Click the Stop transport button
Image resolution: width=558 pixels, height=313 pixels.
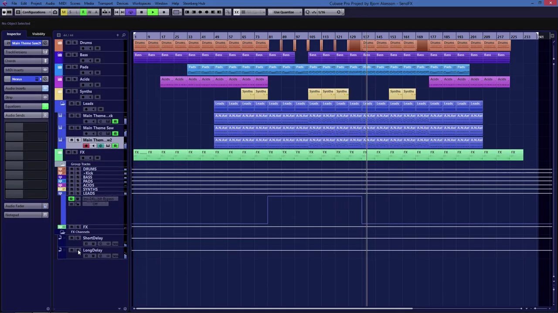click(x=141, y=12)
